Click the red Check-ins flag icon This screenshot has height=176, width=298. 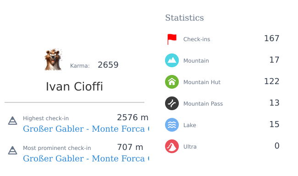point(172,39)
